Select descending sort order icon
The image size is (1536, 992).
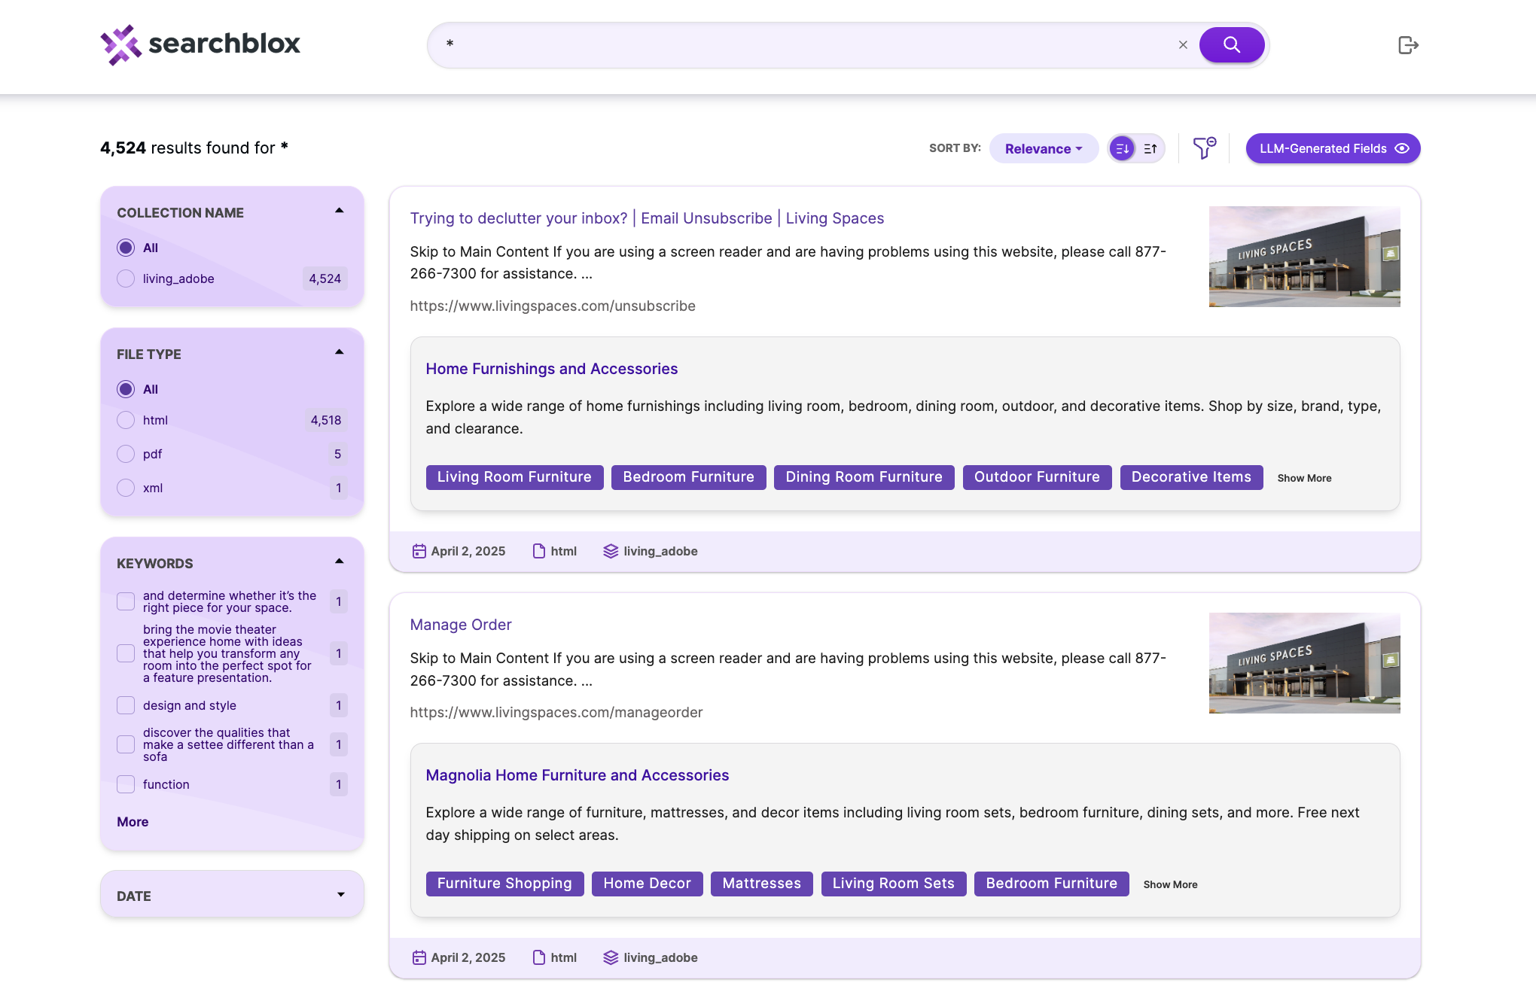[x=1122, y=149]
